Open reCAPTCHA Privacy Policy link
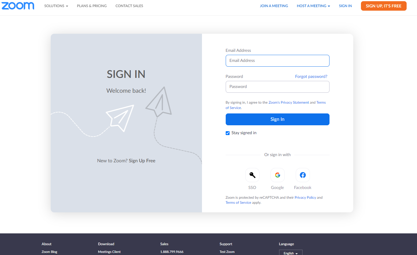Image resolution: width=417 pixels, height=255 pixels. click(x=305, y=198)
